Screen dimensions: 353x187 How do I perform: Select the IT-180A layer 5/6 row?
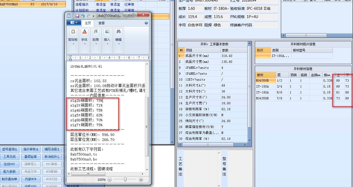[303, 92]
